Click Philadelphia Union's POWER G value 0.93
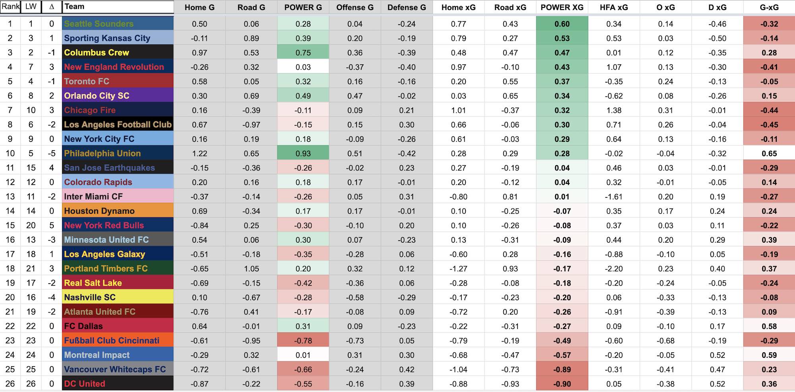The image size is (795, 392). coord(303,153)
